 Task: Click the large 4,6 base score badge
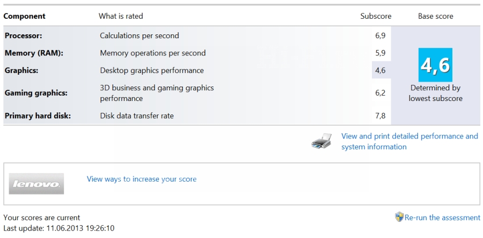[x=435, y=65]
